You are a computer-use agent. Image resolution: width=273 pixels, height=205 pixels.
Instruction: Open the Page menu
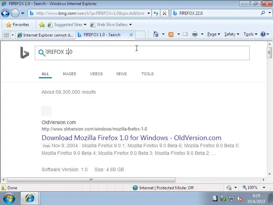point(214,34)
